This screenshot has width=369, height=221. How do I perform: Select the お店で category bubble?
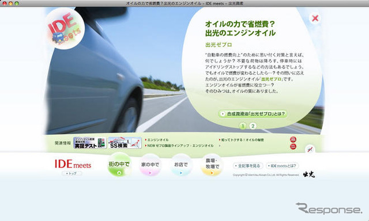pyautogui.click(x=181, y=165)
